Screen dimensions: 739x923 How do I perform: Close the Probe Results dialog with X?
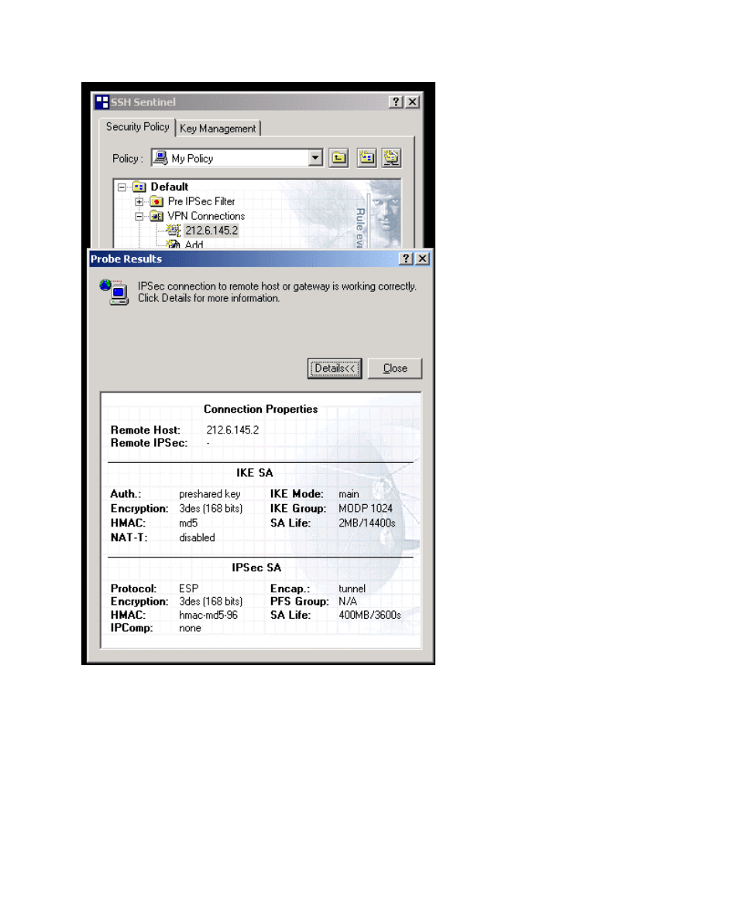point(422,259)
